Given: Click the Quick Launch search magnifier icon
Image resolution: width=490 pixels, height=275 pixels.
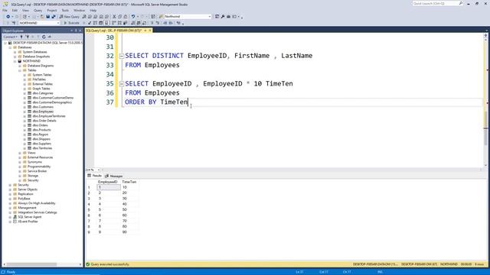Looking at the screenshot, I should (461, 3).
